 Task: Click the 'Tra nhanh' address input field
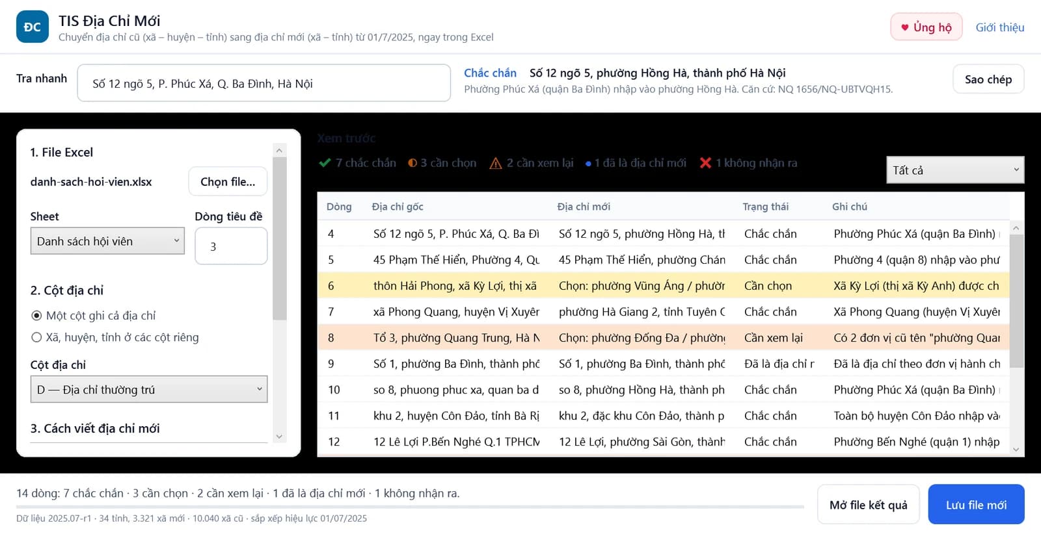point(264,83)
